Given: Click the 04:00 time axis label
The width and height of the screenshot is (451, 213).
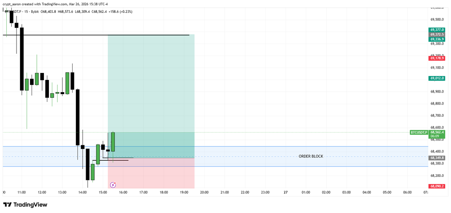Looking at the screenshot, I should tap(366, 192).
